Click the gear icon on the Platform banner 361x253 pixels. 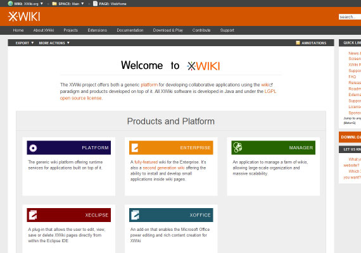click(x=33, y=148)
